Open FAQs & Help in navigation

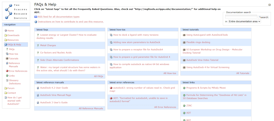coord(14,44)
